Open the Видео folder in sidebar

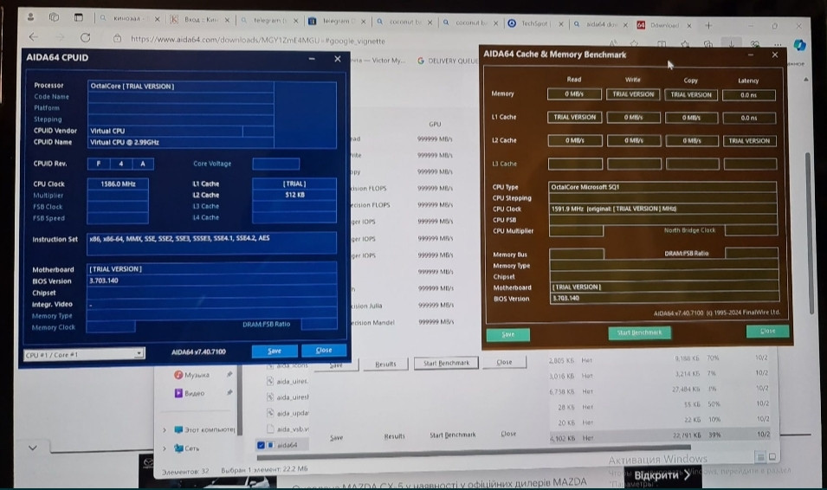coord(195,392)
